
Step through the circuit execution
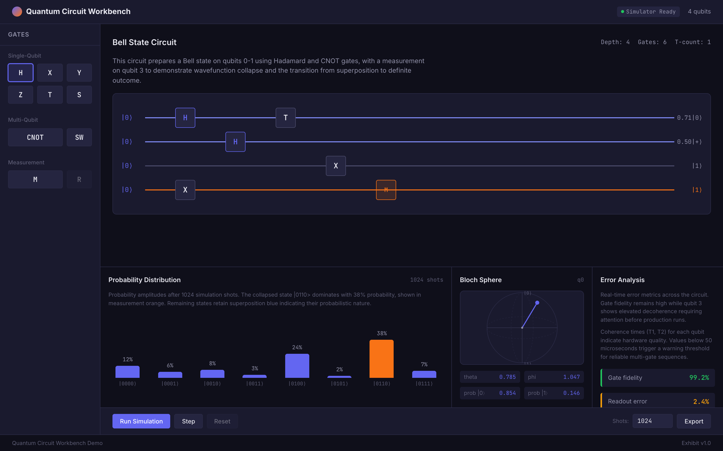[x=188, y=421]
